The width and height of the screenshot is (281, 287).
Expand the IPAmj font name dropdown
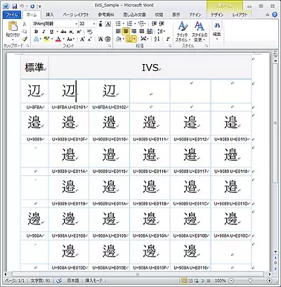click(x=76, y=24)
